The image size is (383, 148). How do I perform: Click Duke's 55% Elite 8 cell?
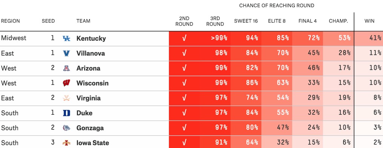click(277, 113)
